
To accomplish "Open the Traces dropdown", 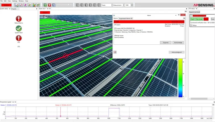I will coord(107,5).
